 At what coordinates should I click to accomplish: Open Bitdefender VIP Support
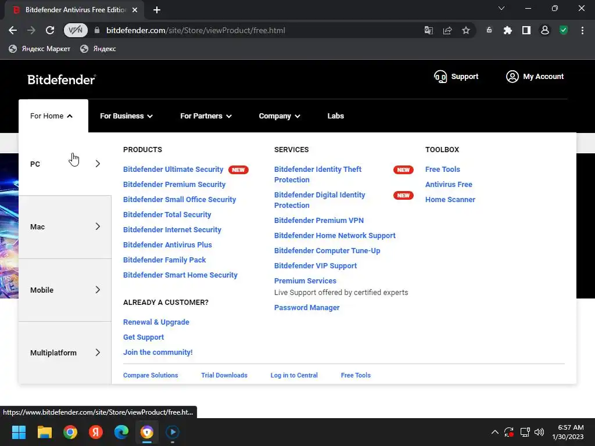[316, 266]
